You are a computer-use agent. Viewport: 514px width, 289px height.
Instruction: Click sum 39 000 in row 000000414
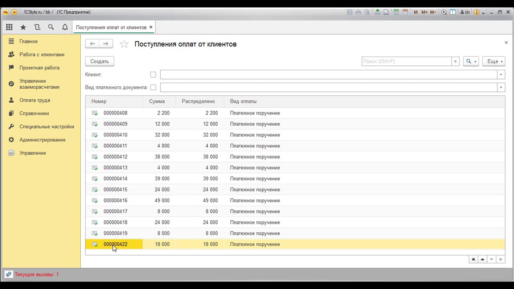[x=162, y=179]
